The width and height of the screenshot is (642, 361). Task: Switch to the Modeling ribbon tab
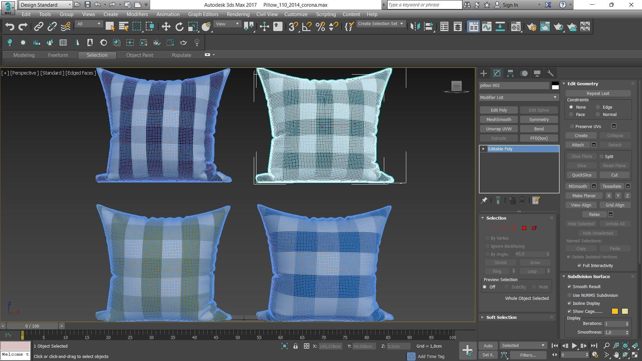pos(24,55)
